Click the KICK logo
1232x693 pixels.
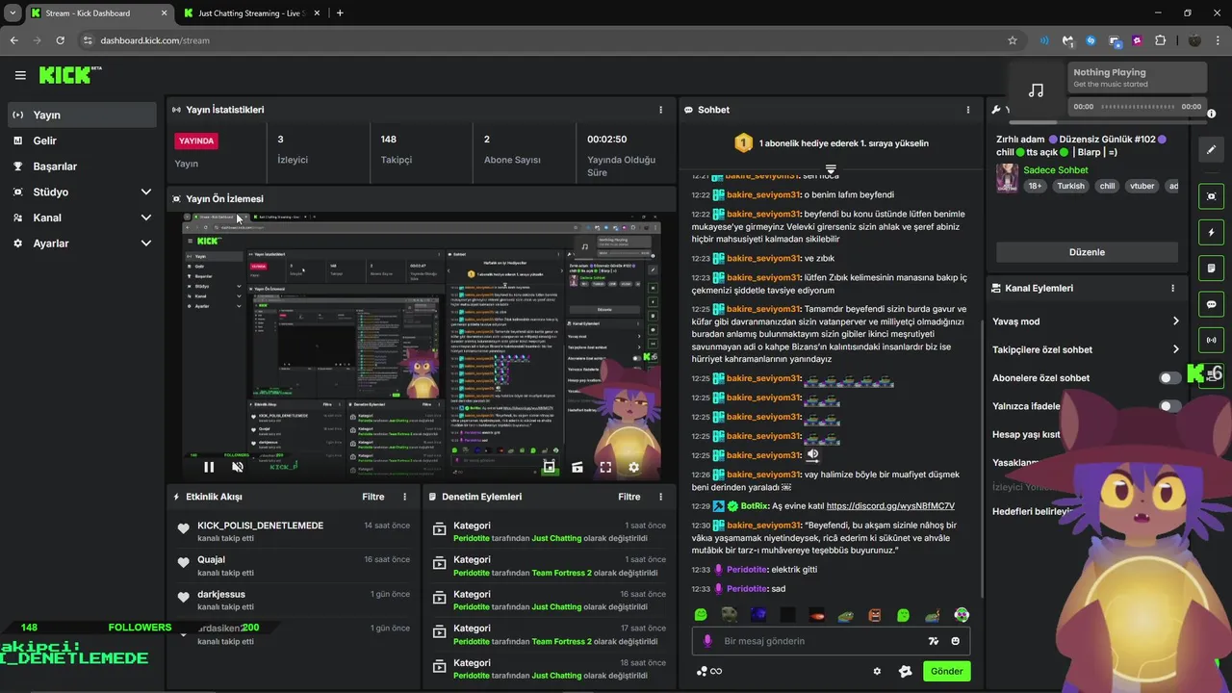(70, 75)
